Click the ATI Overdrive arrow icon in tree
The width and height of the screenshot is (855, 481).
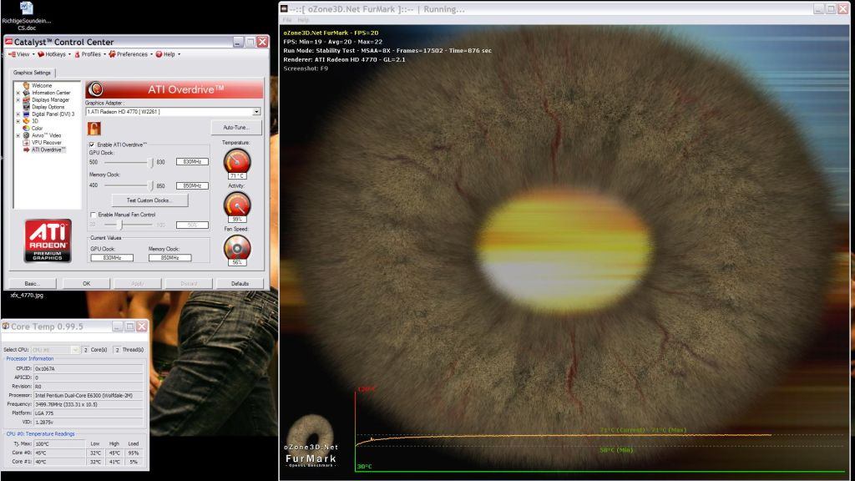26,149
